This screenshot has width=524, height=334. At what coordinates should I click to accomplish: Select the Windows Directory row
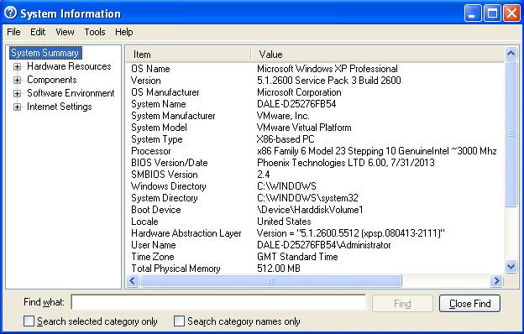click(x=315, y=186)
